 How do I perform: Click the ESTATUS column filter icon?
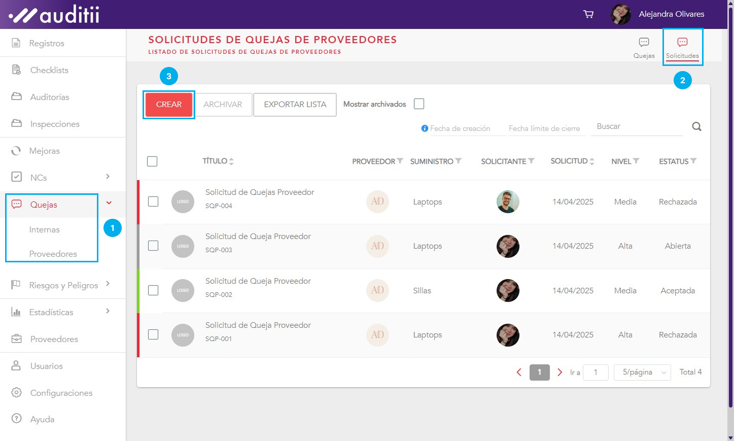(693, 161)
